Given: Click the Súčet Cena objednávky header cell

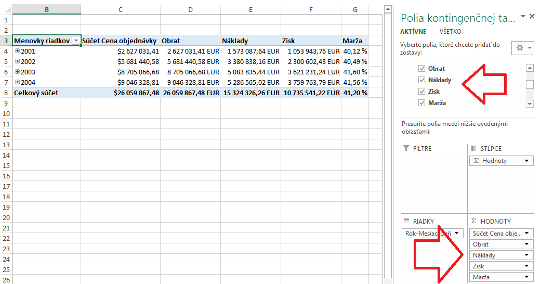Looking at the screenshot, I should tap(121, 41).
